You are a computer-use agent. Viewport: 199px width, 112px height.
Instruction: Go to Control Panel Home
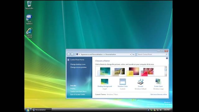tap(77, 60)
